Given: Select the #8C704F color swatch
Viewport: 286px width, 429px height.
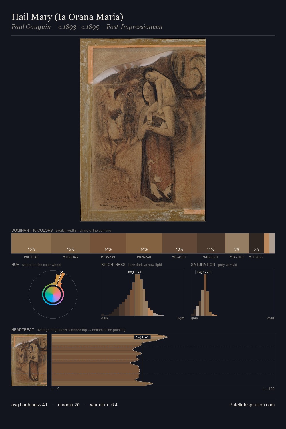Looking at the screenshot, I should [31, 243].
